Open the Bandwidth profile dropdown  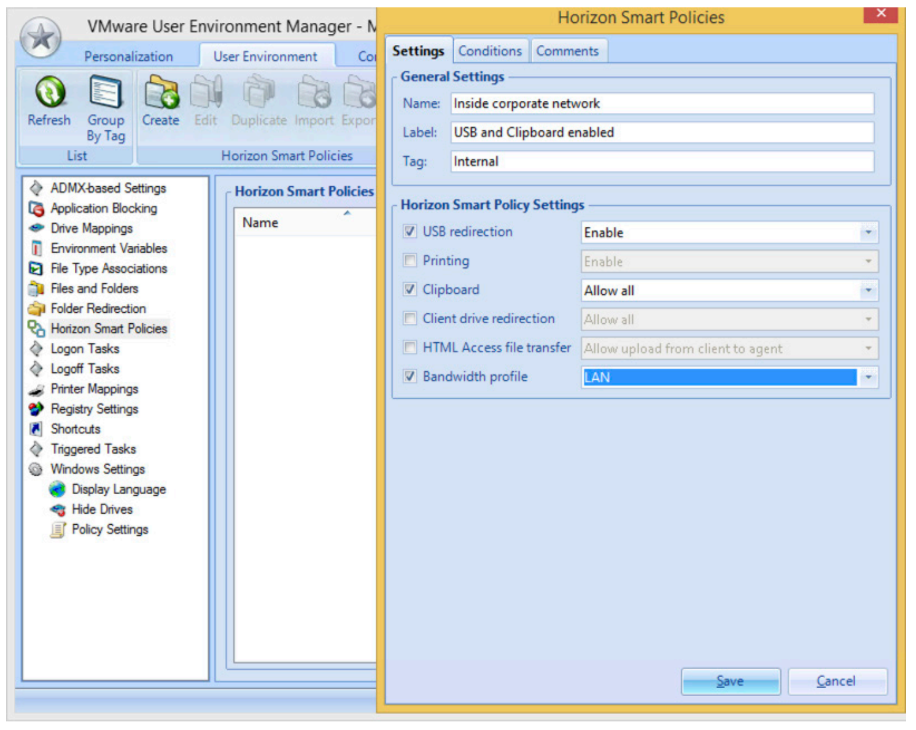click(868, 377)
